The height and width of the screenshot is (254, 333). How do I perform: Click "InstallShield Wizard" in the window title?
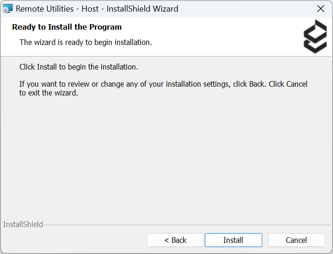(142, 9)
